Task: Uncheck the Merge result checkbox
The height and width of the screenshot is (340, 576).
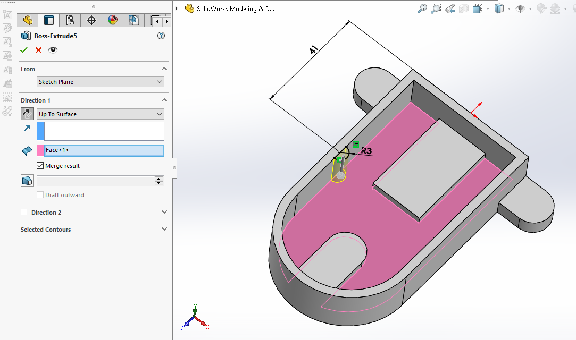Action: [x=40, y=166]
